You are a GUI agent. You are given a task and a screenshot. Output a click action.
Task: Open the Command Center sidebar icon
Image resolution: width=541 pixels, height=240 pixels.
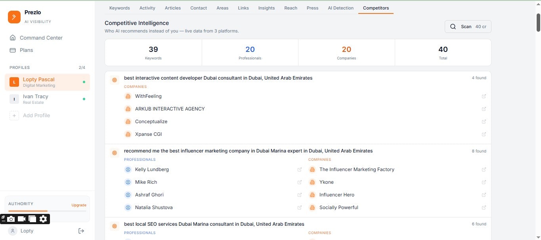tap(14, 38)
